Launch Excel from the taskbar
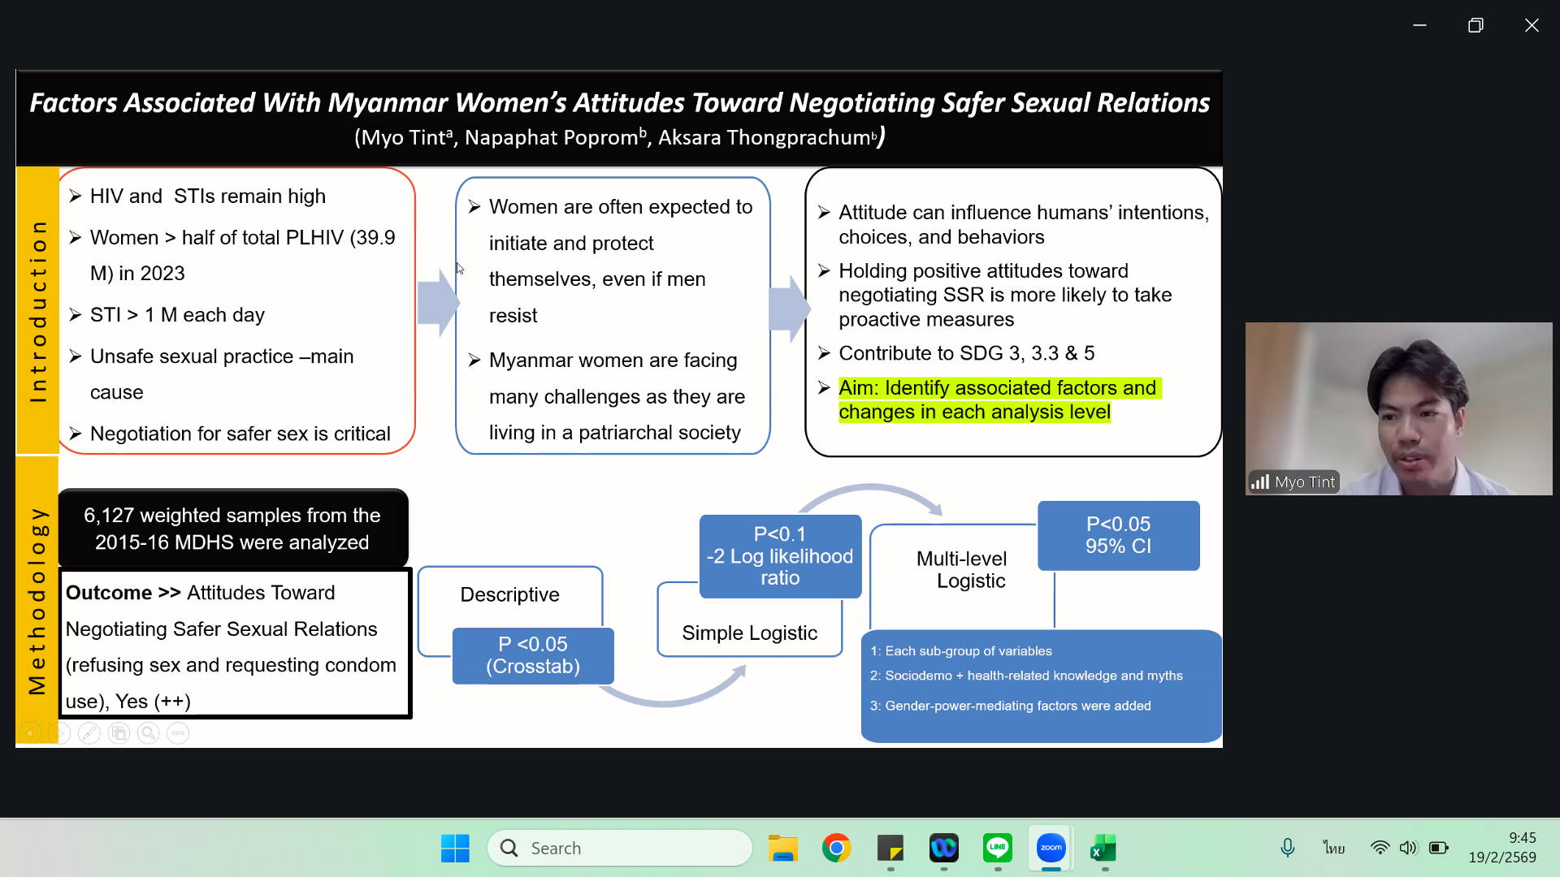1560x877 pixels. [1103, 848]
